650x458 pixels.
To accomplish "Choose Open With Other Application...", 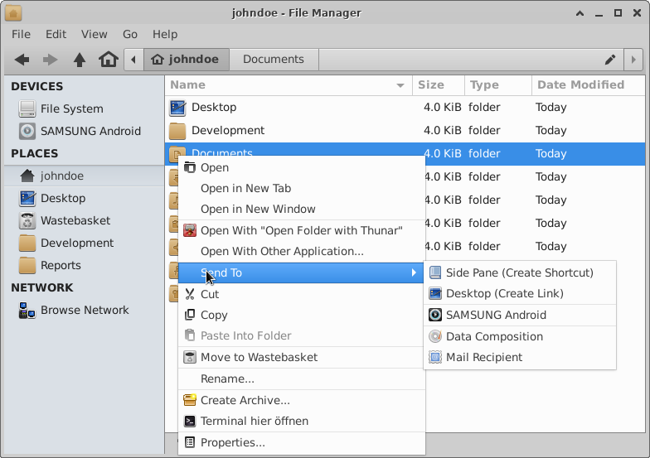I will tap(302, 252).
